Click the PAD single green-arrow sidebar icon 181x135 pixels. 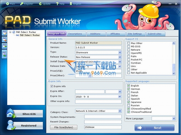[4, 46]
